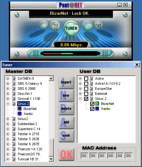Click the third MAC Address field

(x=102, y=156)
